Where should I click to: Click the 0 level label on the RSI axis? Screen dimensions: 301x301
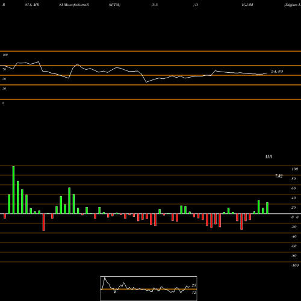pyautogui.click(x=3, y=103)
